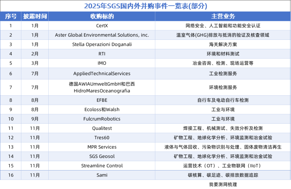291x189 pixels.
Task: Click the '2月' date in the RTI row
Action: (35, 54)
